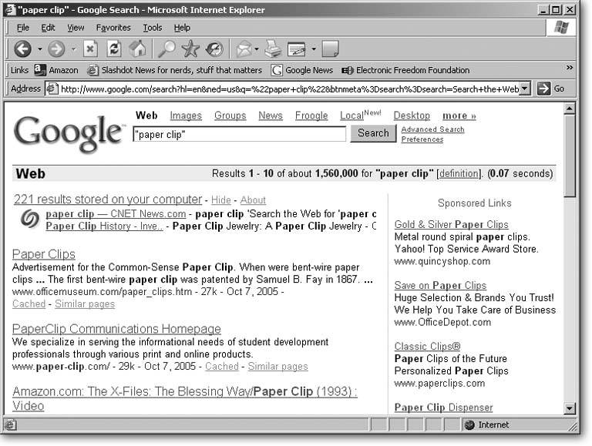Open the Paper Clips result title
Image resolution: width=592 pixels, height=446 pixels.
[x=44, y=254]
